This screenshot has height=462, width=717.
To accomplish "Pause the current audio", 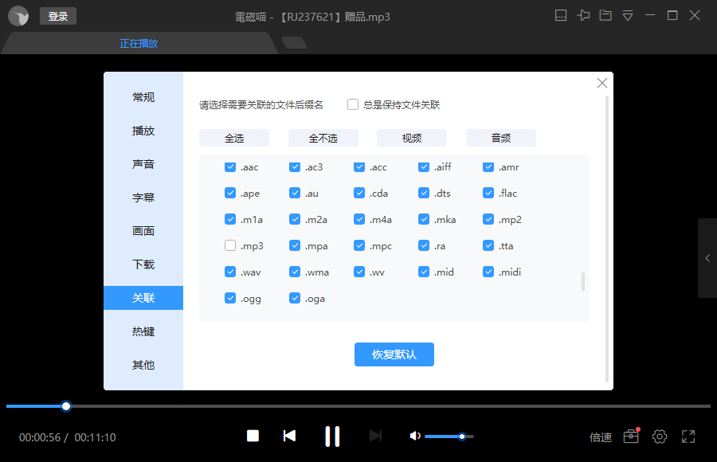I will pos(332,436).
